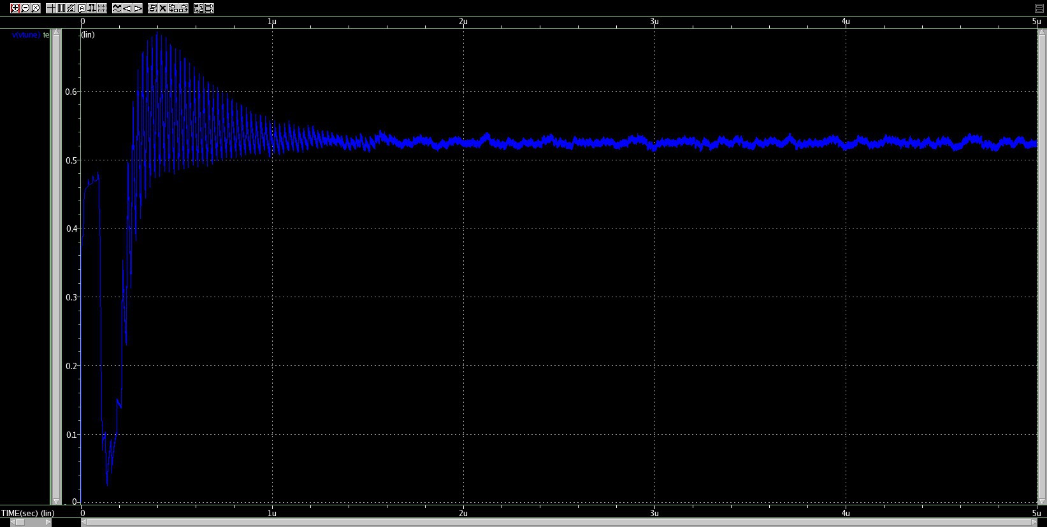Viewport: 1047px width, 527px height.
Task: Click the signal list vertical scrollbar up arrow
Action: tap(56, 34)
